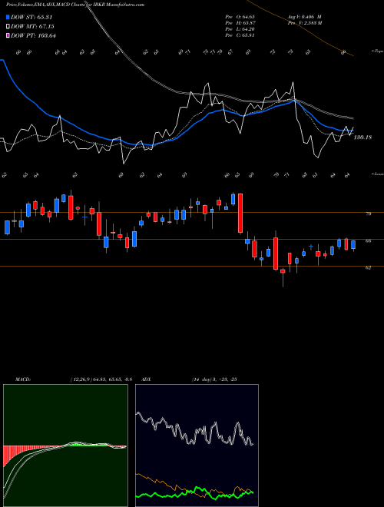Click the 'Pre C: 65.81' value
This screenshot has width=384, height=507.
[240, 35]
